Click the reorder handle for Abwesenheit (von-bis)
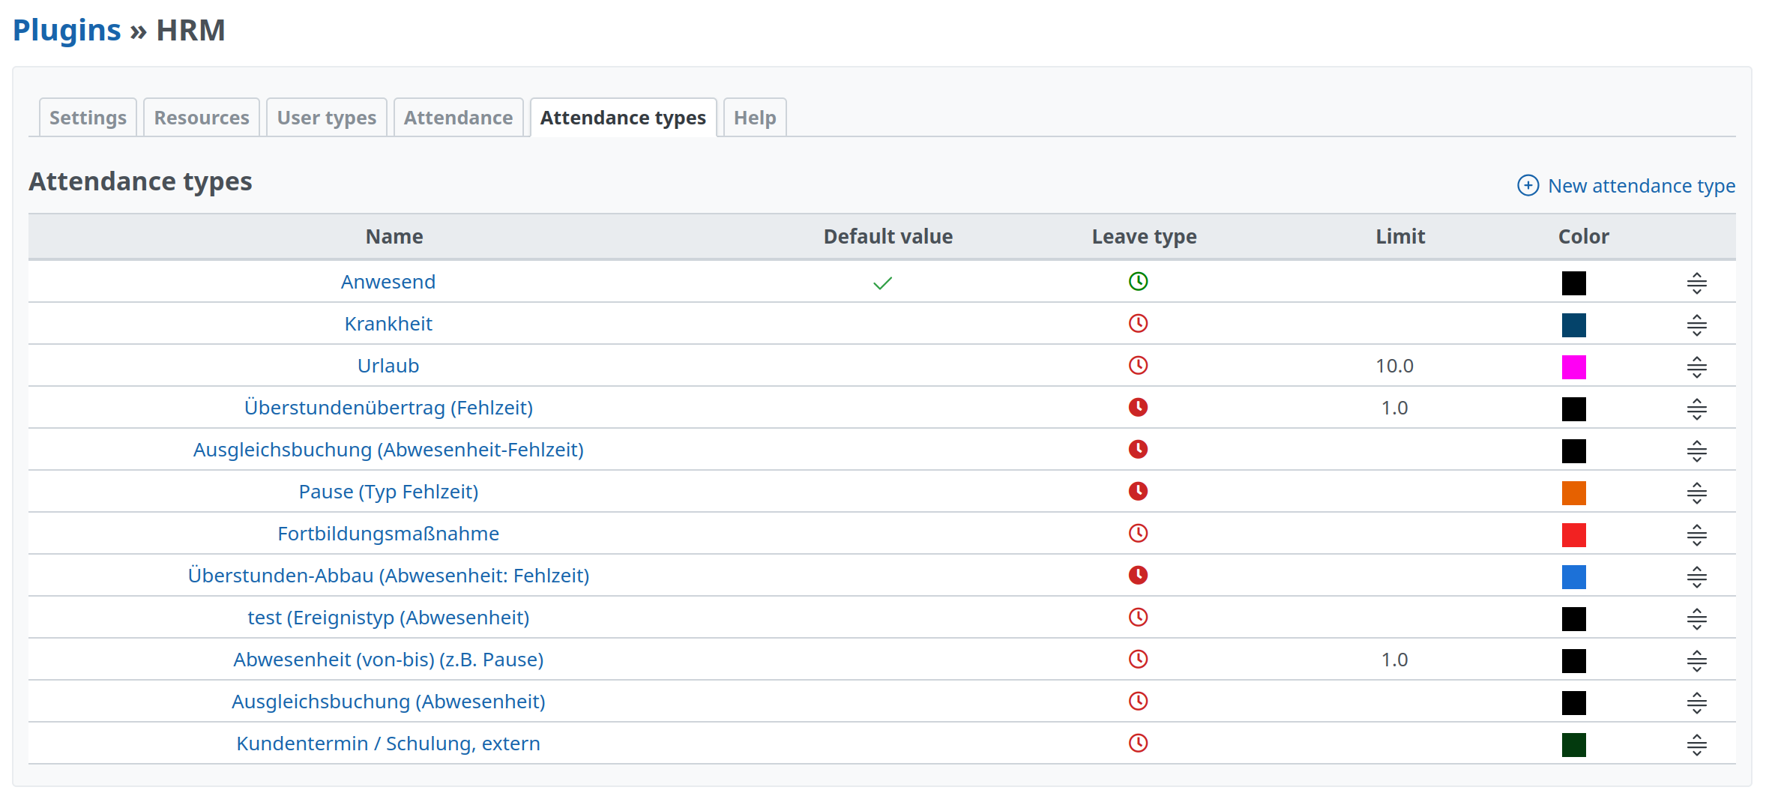Screen dimensions: 1766x793 (1696, 661)
